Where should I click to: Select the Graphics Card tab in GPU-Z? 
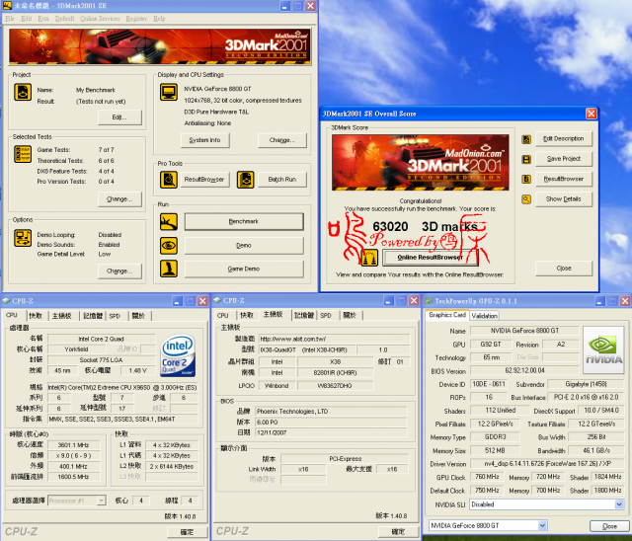pyautogui.click(x=447, y=315)
